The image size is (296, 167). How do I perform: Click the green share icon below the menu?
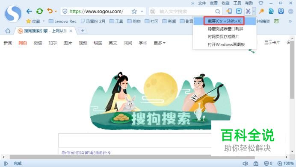coord(252,51)
